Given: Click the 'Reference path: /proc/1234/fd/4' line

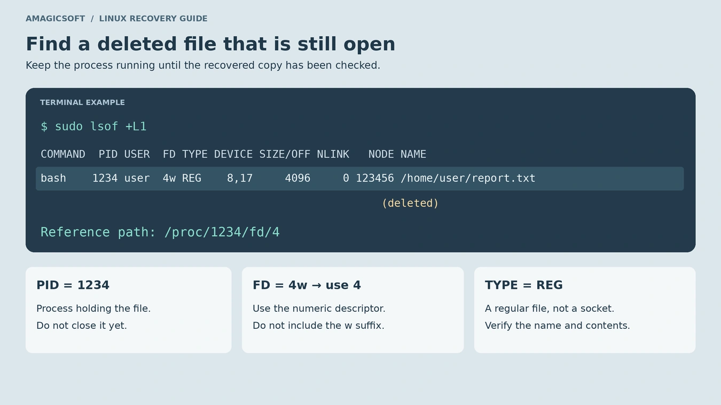Looking at the screenshot, I should 160,232.
